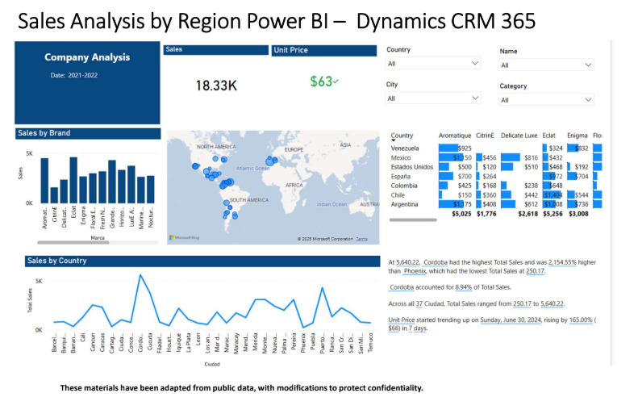Click the 18.33K Sales card value

pyautogui.click(x=215, y=85)
